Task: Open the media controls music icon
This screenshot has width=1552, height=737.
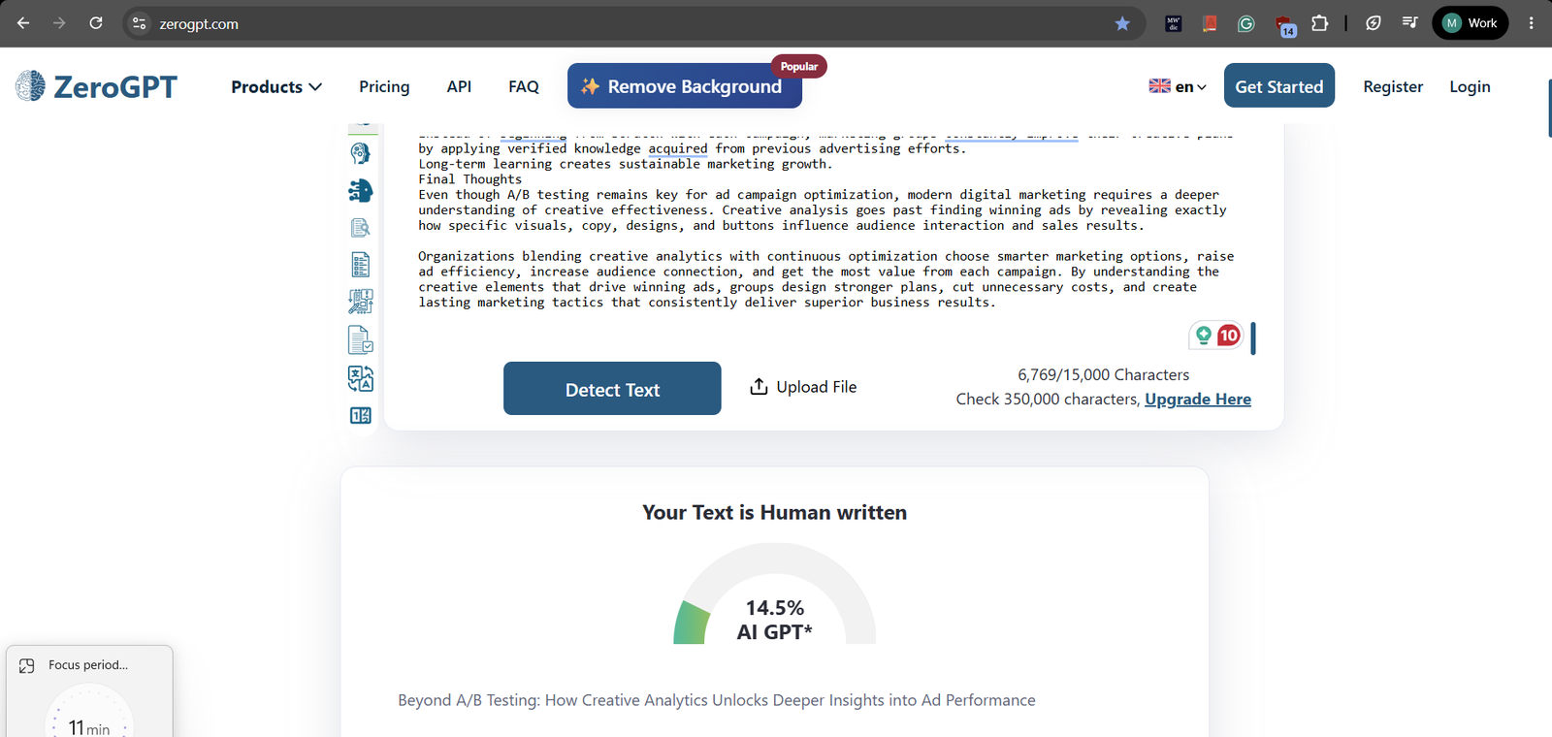Action: click(x=1410, y=23)
